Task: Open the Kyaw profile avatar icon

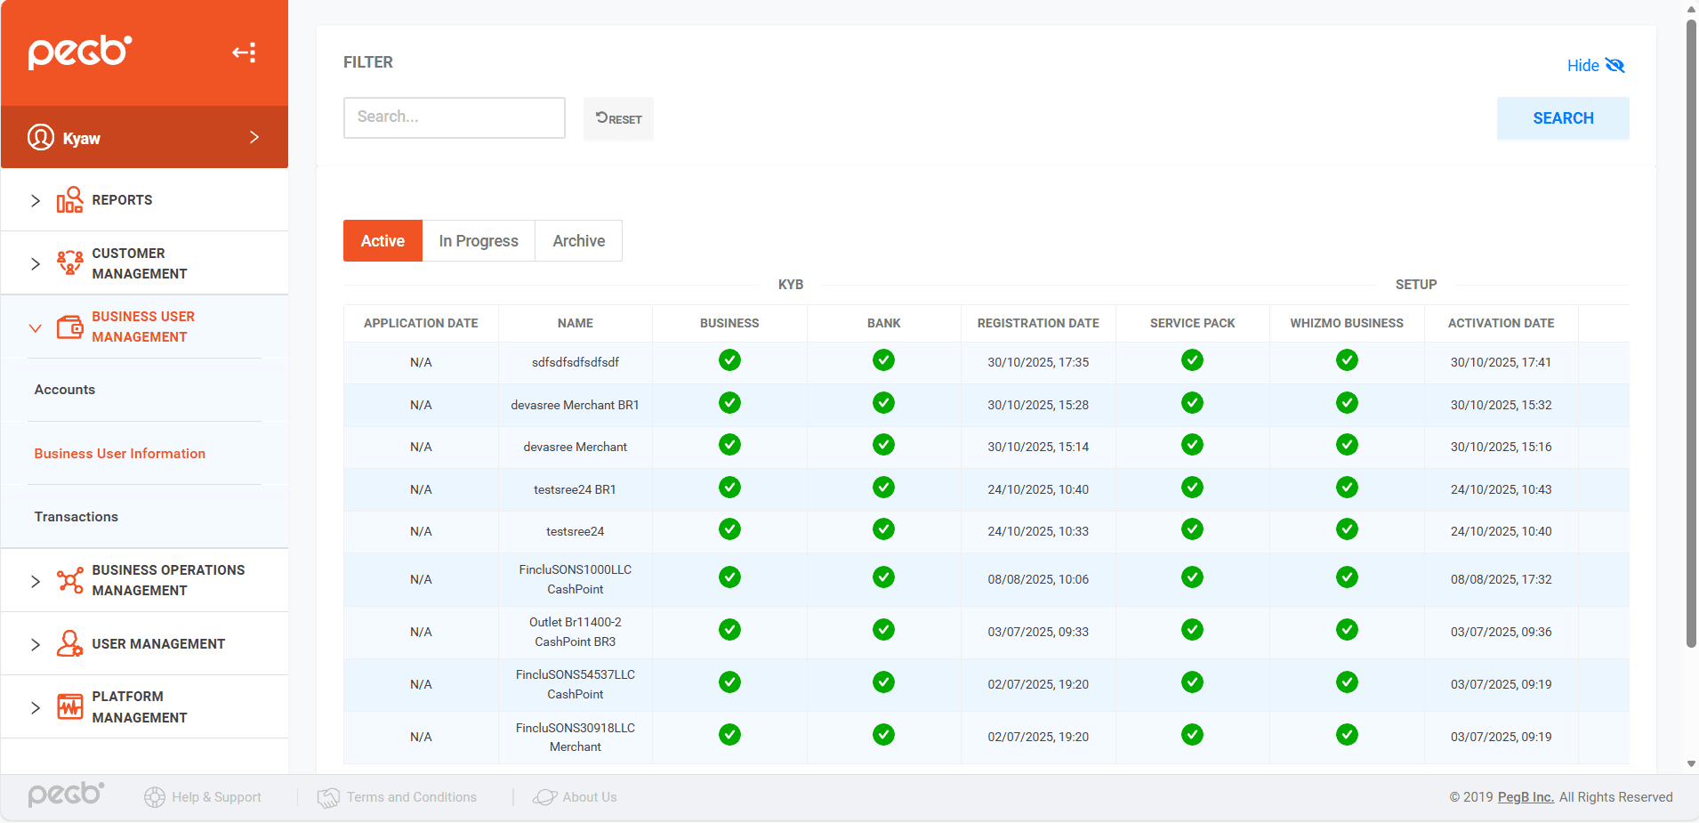Action: pyautogui.click(x=39, y=137)
